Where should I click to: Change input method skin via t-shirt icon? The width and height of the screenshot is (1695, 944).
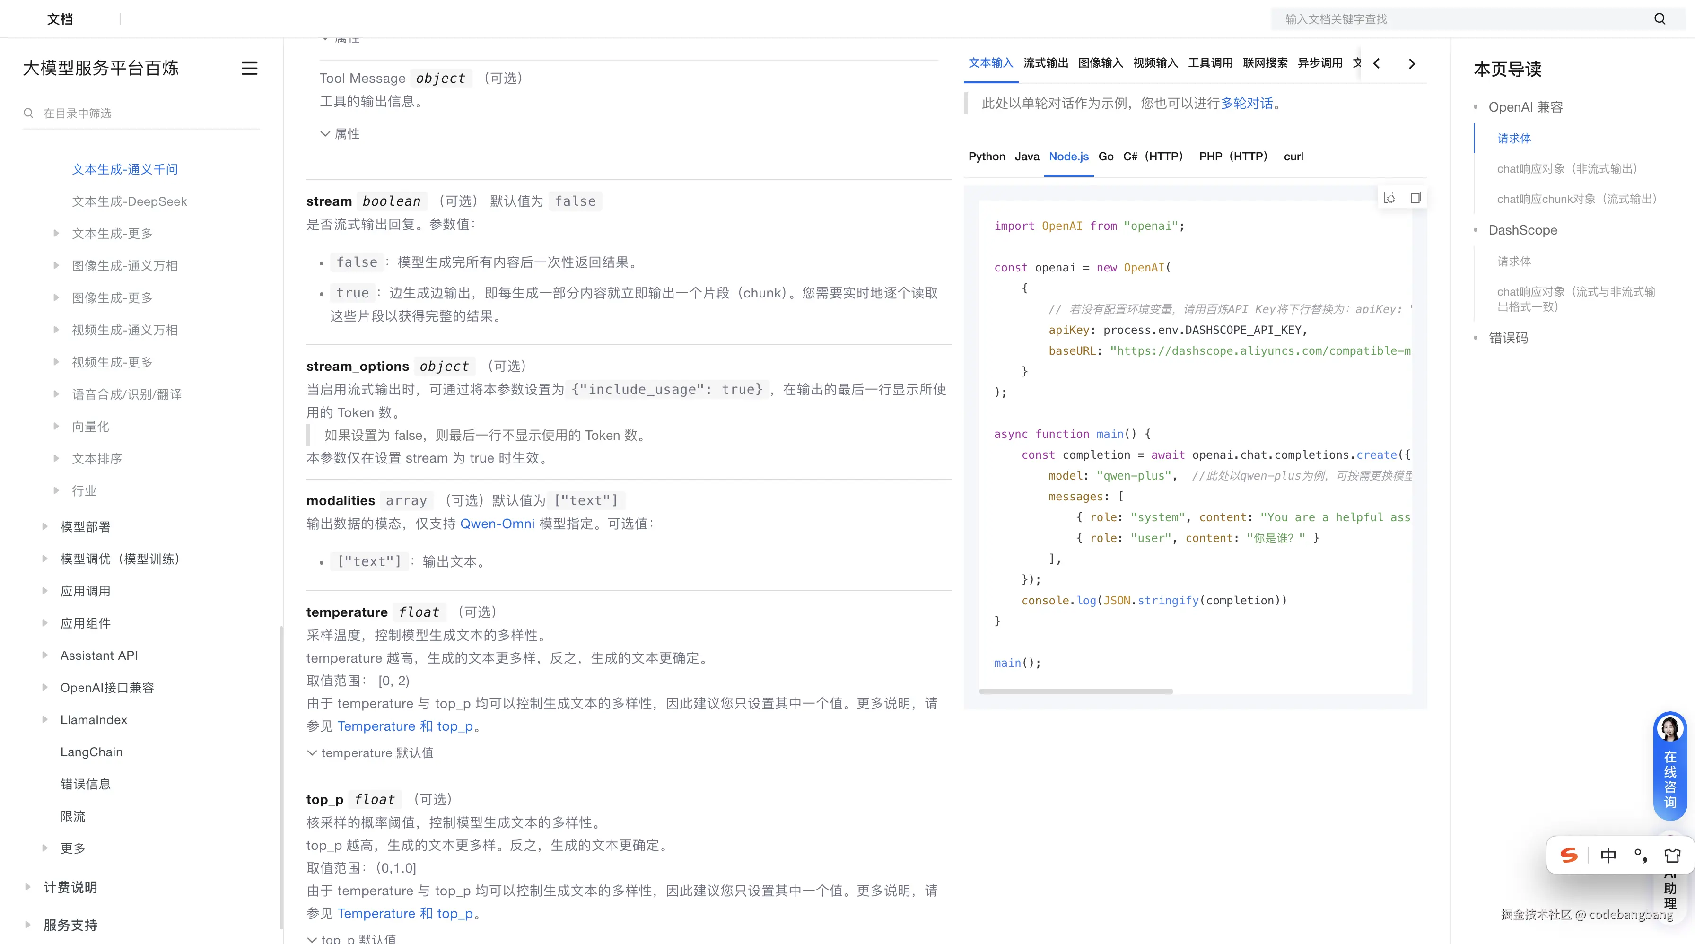click(x=1672, y=855)
